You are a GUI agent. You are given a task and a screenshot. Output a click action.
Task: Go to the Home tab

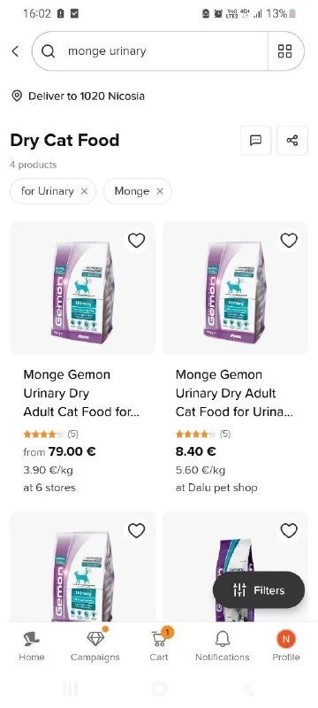(32, 645)
